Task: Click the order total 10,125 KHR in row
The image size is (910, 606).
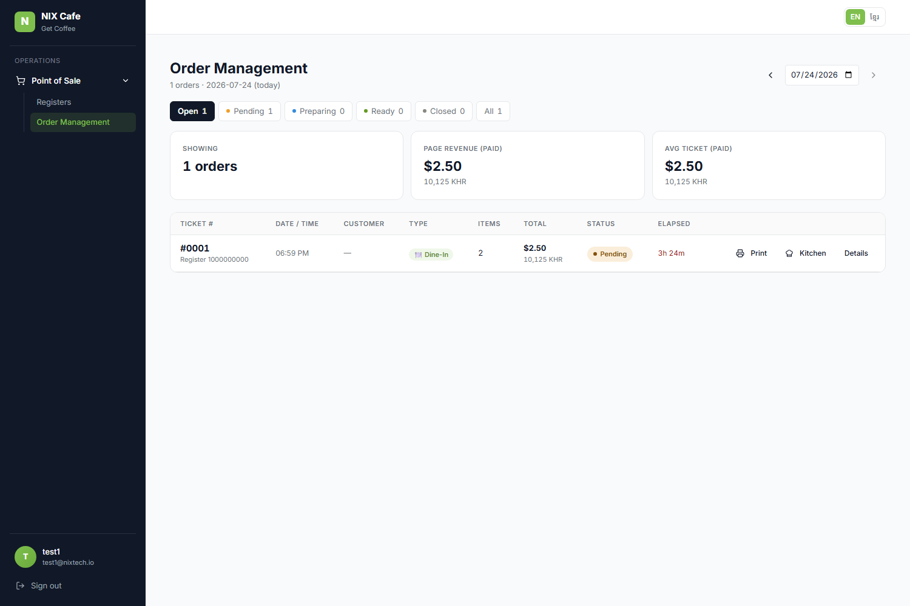Action: (x=543, y=259)
